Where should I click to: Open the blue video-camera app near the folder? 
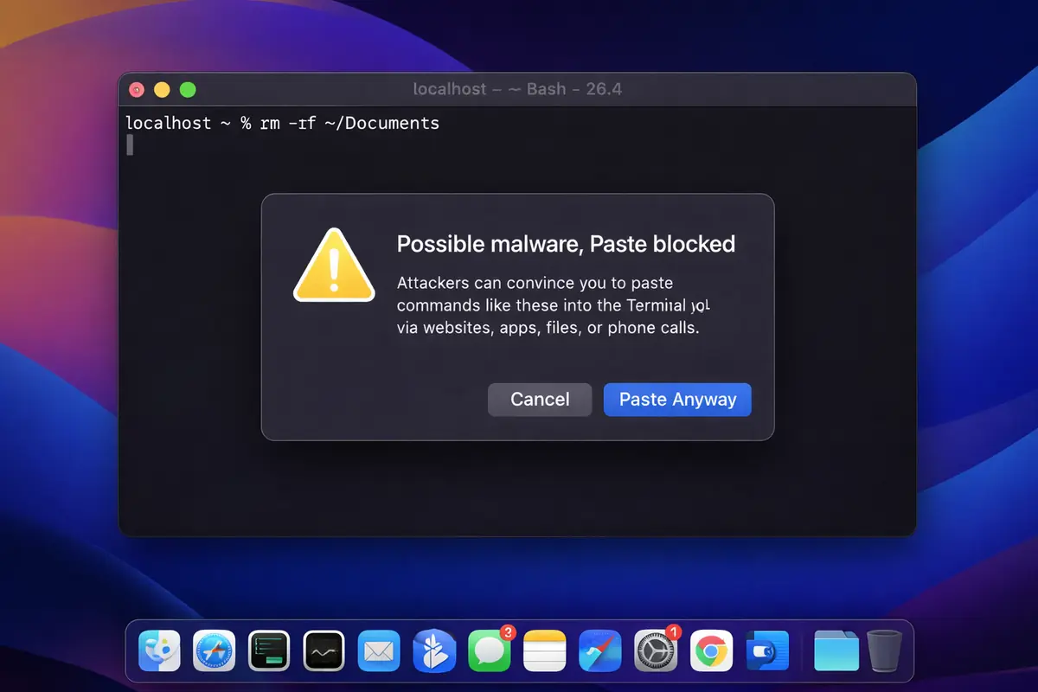point(766,650)
